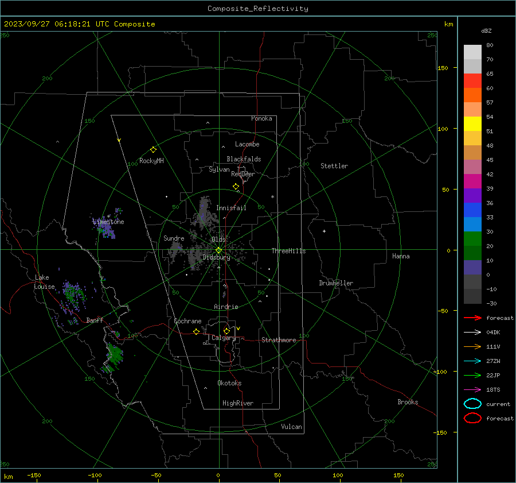The width and height of the screenshot is (516, 483).
Task: Click the Hanna town label
Action: click(x=401, y=256)
